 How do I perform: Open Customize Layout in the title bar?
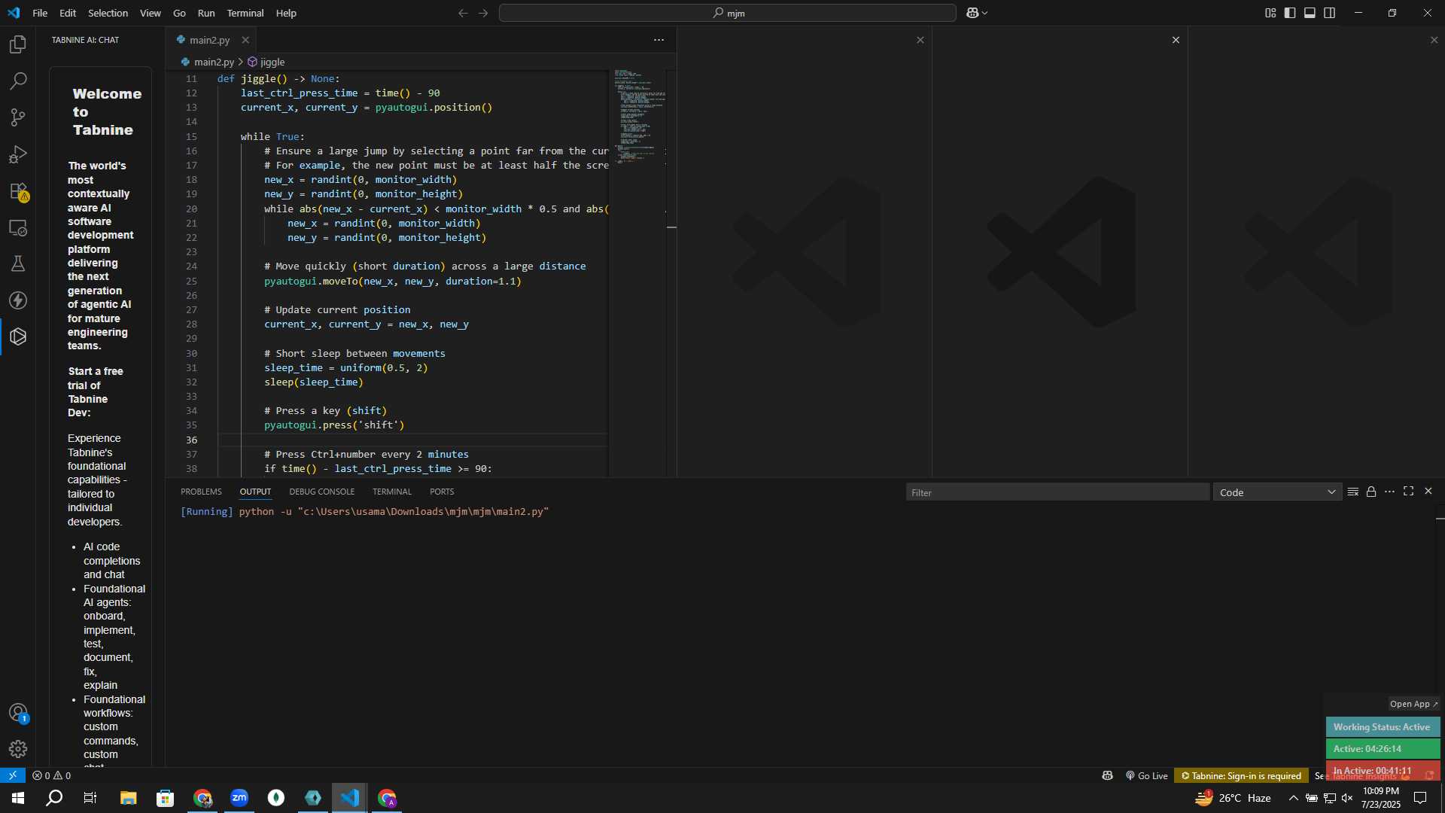click(x=1270, y=13)
